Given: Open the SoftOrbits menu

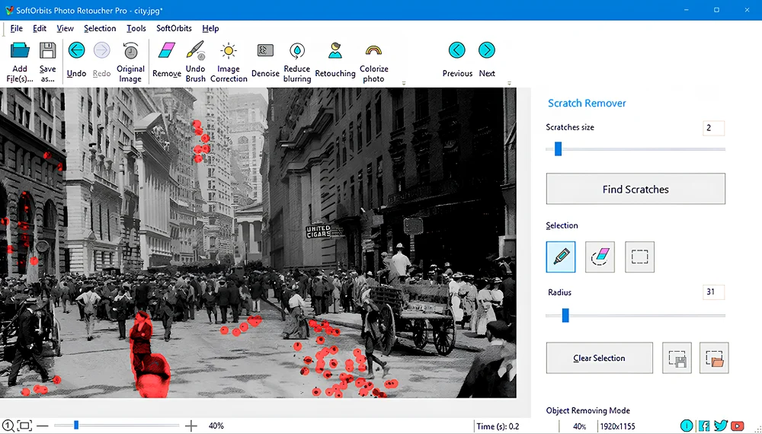Looking at the screenshot, I should point(174,28).
